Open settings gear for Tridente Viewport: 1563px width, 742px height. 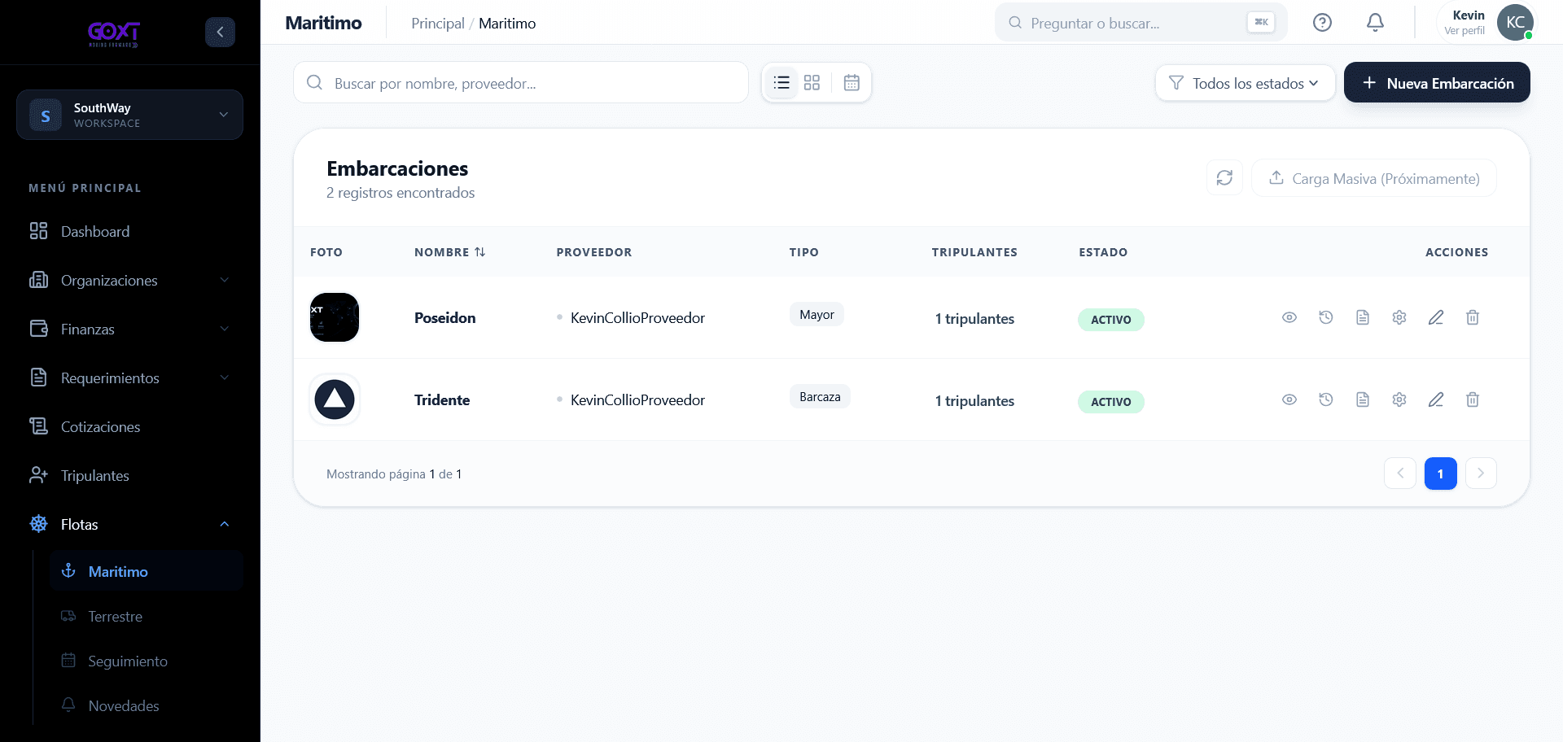tap(1399, 399)
